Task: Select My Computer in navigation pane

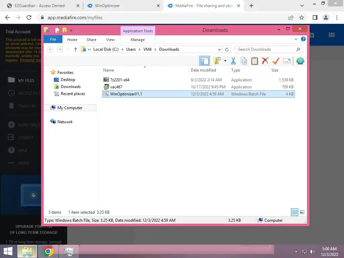Action: click(70, 108)
